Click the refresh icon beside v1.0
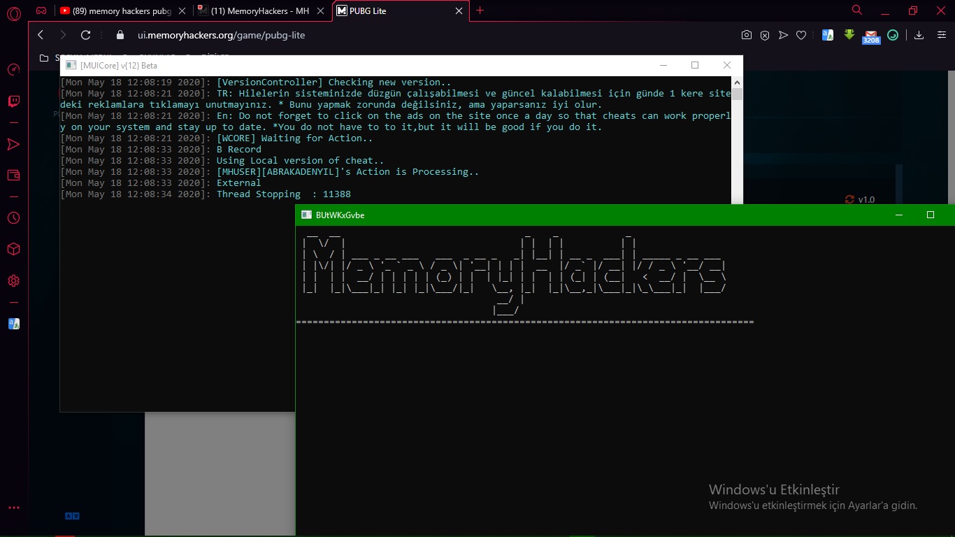 [849, 199]
